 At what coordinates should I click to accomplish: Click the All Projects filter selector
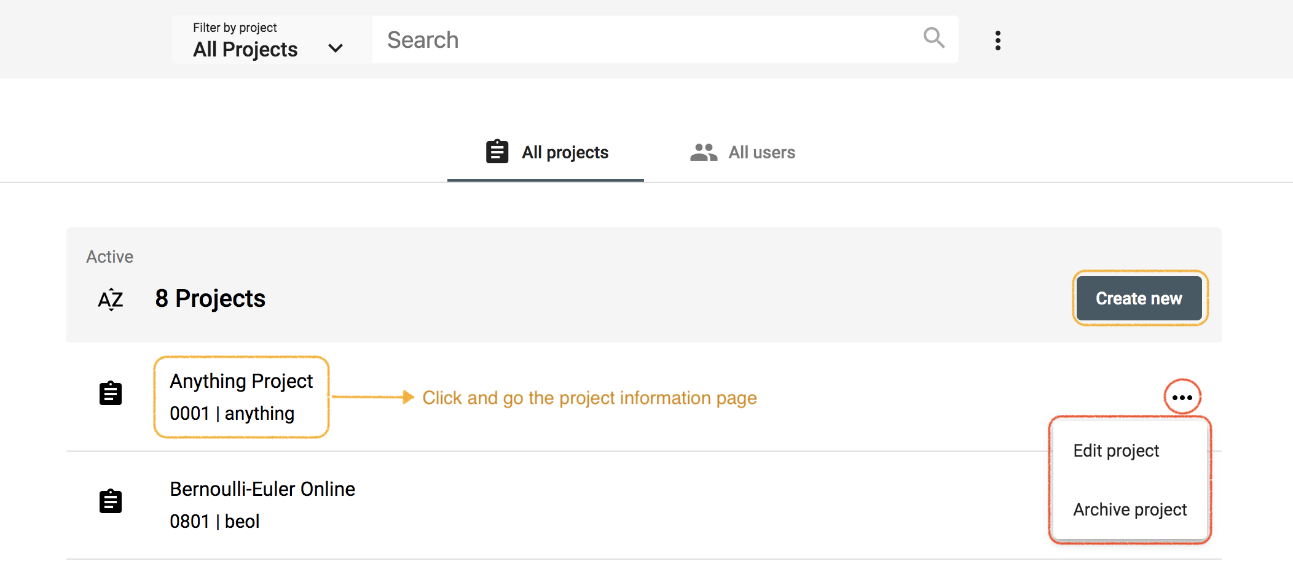(x=245, y=49)
